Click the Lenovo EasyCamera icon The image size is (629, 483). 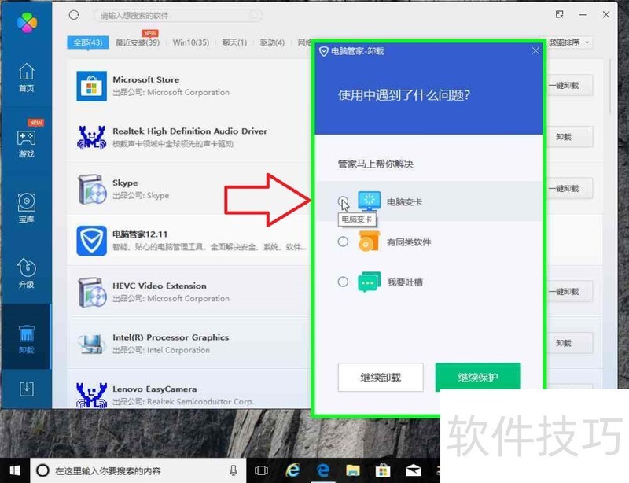click(91, 395)
